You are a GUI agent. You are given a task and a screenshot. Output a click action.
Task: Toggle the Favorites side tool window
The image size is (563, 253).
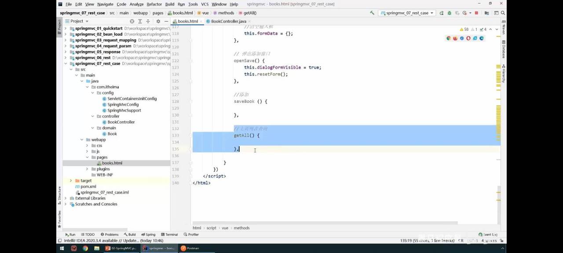coord(59,218)
